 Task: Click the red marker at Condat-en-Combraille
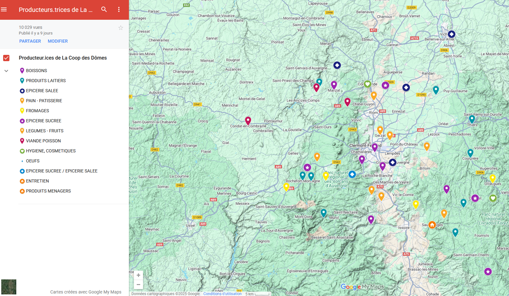coord(248,120)
